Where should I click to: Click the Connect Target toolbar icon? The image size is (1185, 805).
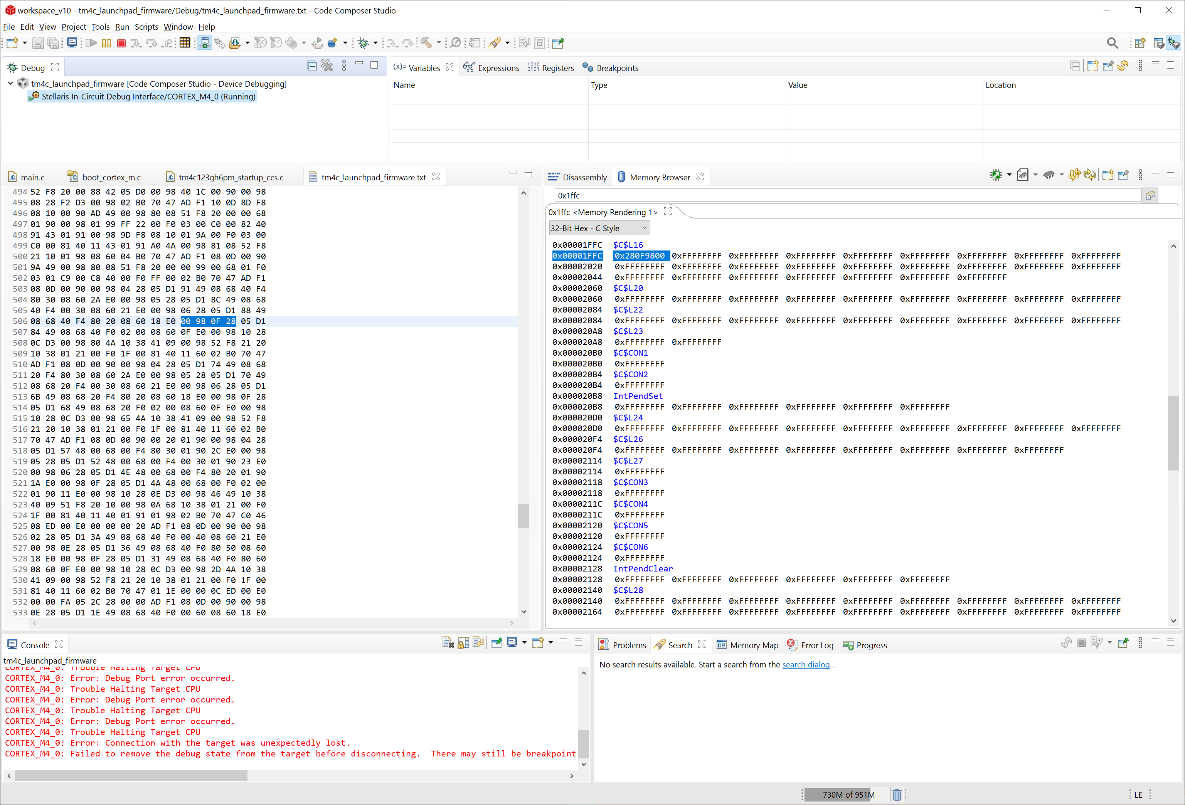click(x=204, y=43)
